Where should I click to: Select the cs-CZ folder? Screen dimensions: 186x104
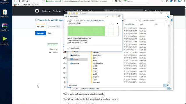[94, 66]
